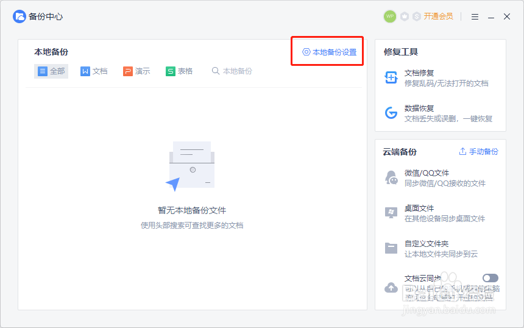Switch to the 演示 tab
Viewport: 524px width, 328px height.
[x=136, y=71]
